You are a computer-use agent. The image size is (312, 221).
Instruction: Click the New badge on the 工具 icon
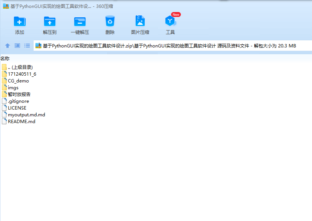coord(176,15)
